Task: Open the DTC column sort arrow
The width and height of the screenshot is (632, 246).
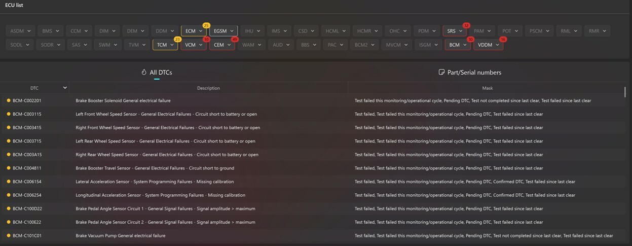Action: tap(65, 88)
